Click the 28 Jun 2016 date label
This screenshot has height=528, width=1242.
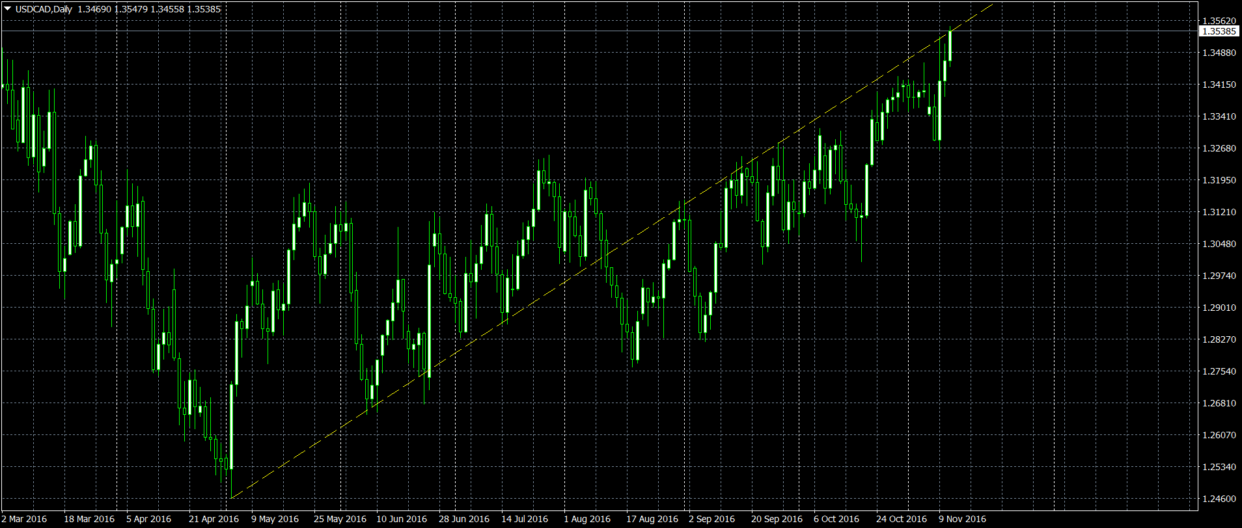pyautogui.click(x=464, y=519)
